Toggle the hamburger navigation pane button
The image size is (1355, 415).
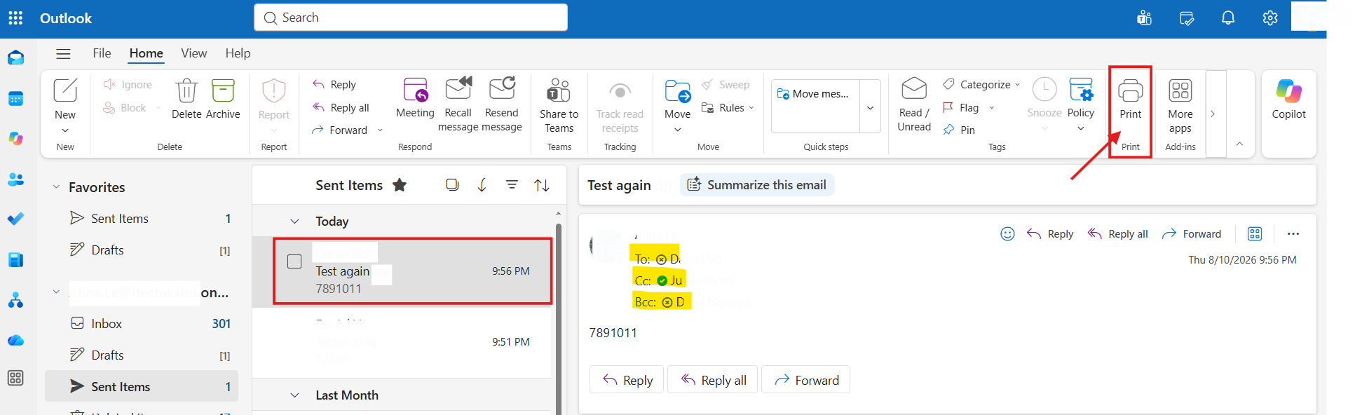63,54
